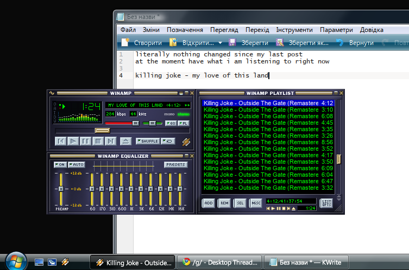Viewport: 409px width, 270px height.
Task: Open playlist LIST OPTS menu
Action: pos(326,203)
